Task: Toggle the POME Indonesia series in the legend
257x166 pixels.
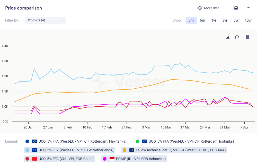Action: point(134,159)
